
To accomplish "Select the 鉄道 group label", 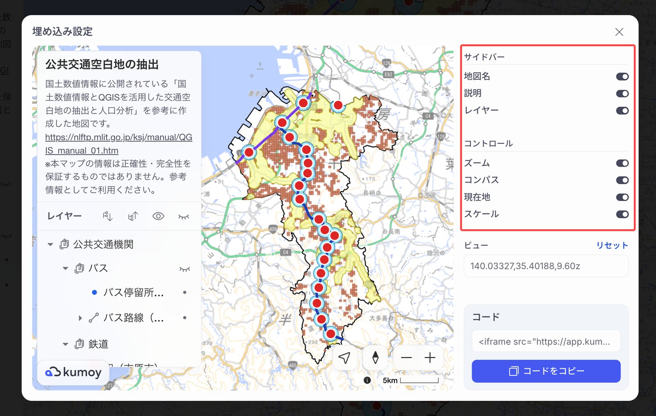I will tap(98, 344).
